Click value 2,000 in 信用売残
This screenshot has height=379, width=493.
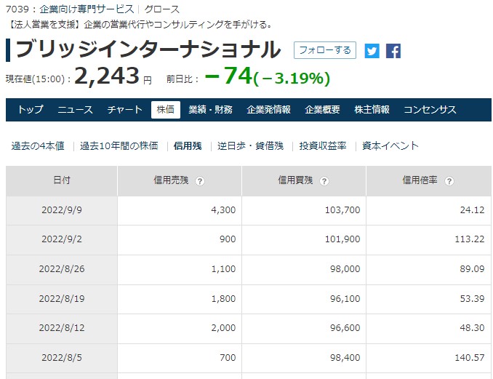point(223,328)
